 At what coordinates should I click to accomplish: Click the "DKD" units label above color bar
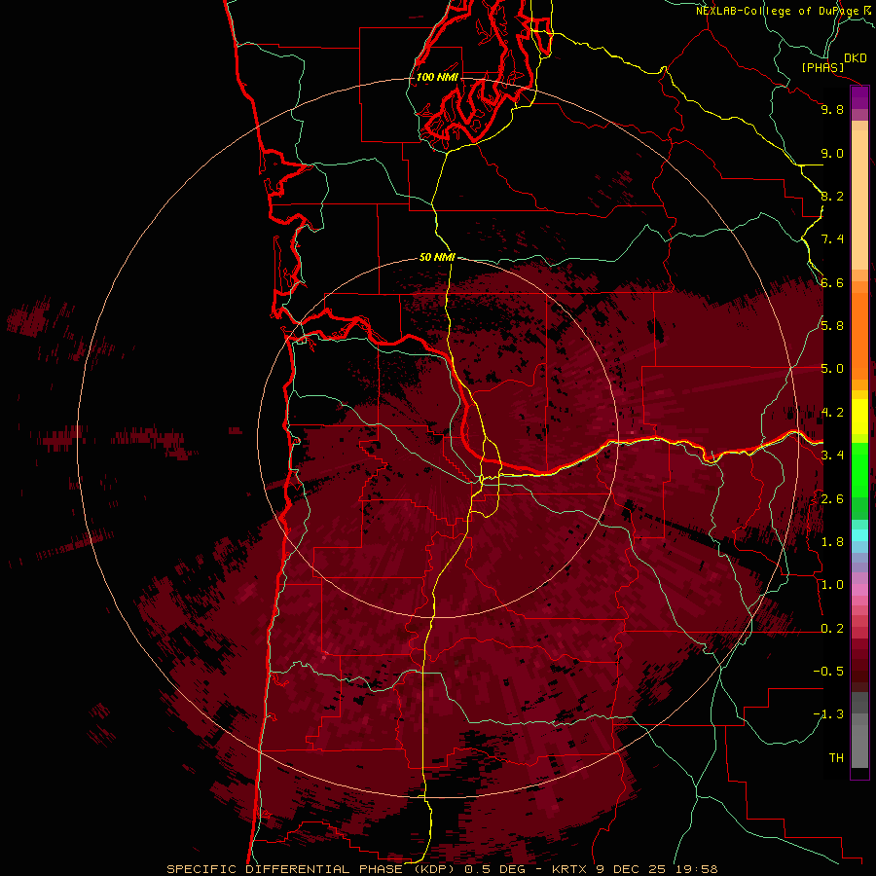coord(856,58)
